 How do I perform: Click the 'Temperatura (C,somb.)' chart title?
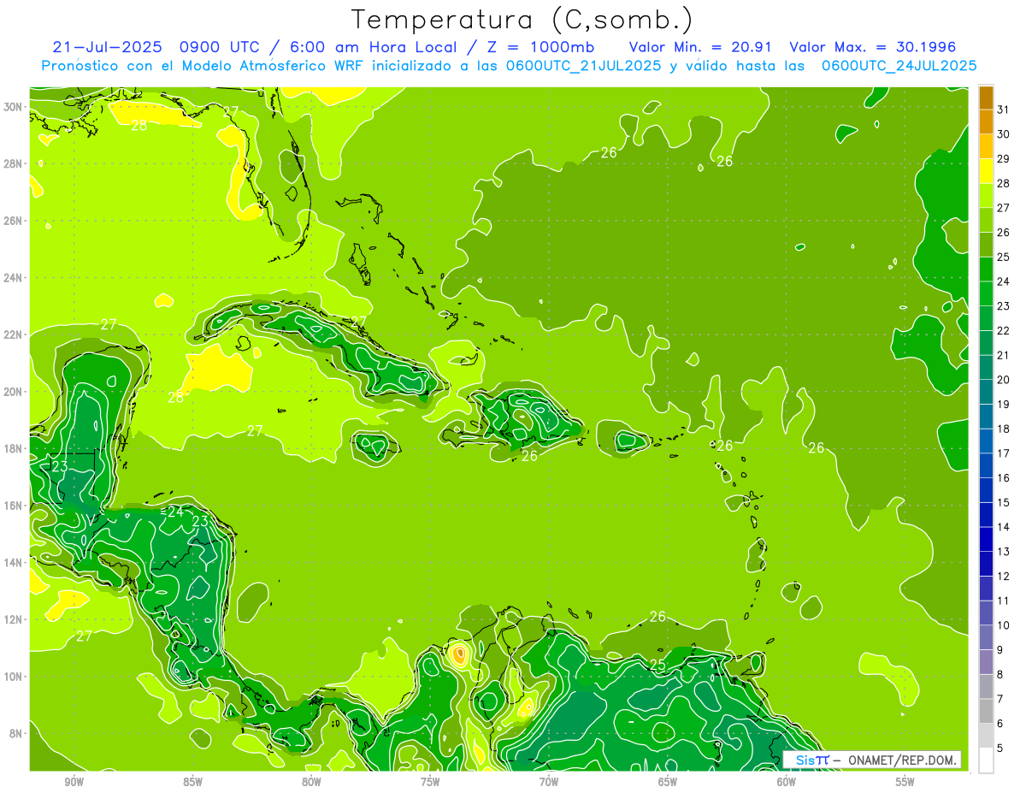click(x=522, y=21)
